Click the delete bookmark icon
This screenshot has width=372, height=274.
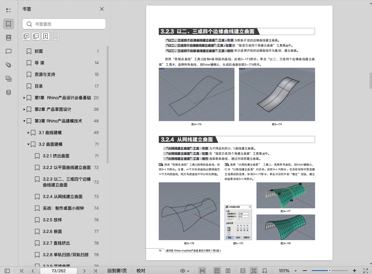tap(55, 36)
